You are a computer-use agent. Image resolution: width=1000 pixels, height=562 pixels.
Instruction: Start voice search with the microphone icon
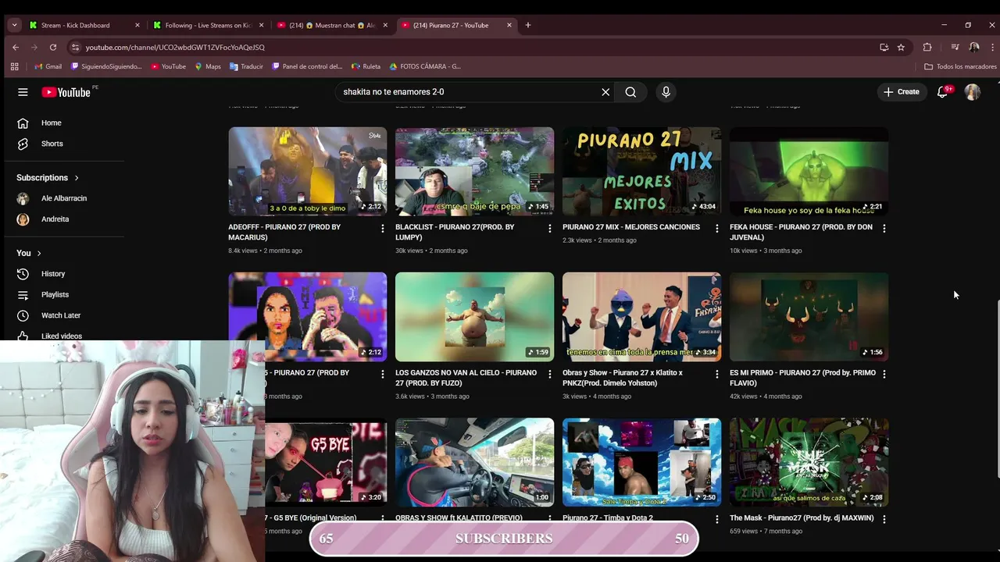(x=666, y=92)
